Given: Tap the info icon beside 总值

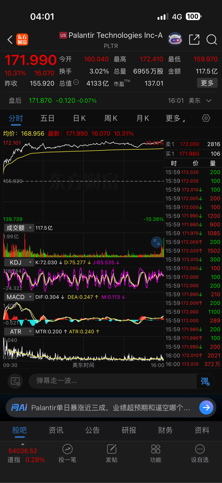Looking at the screenshot, I should click(76, 82).
